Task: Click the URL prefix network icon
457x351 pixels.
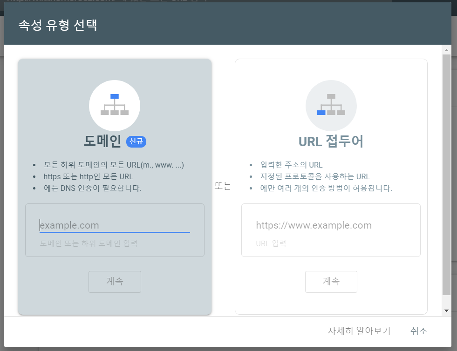Action: coord(331,105)
